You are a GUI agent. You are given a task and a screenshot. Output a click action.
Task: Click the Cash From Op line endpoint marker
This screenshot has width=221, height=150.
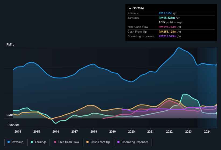click(x=216, y=105)
